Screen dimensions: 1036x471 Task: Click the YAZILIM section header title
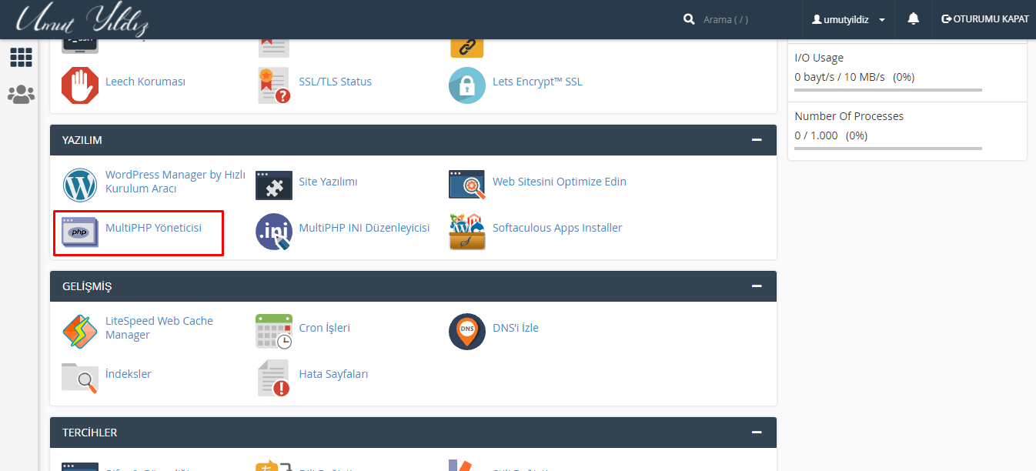pyautogui.click(x=82, y=140)
